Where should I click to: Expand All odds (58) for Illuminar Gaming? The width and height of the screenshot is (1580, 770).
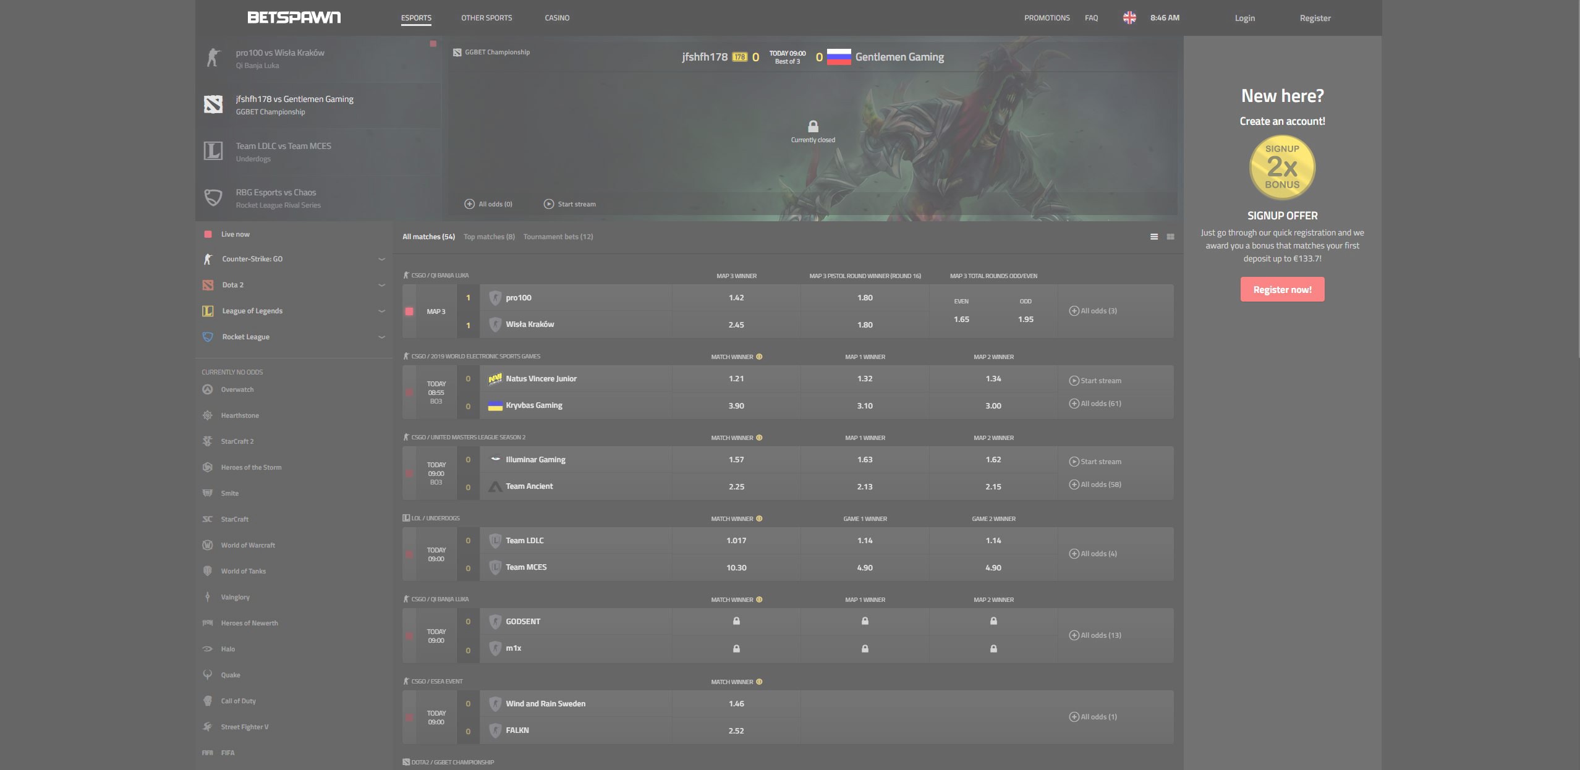[1095, 484]
